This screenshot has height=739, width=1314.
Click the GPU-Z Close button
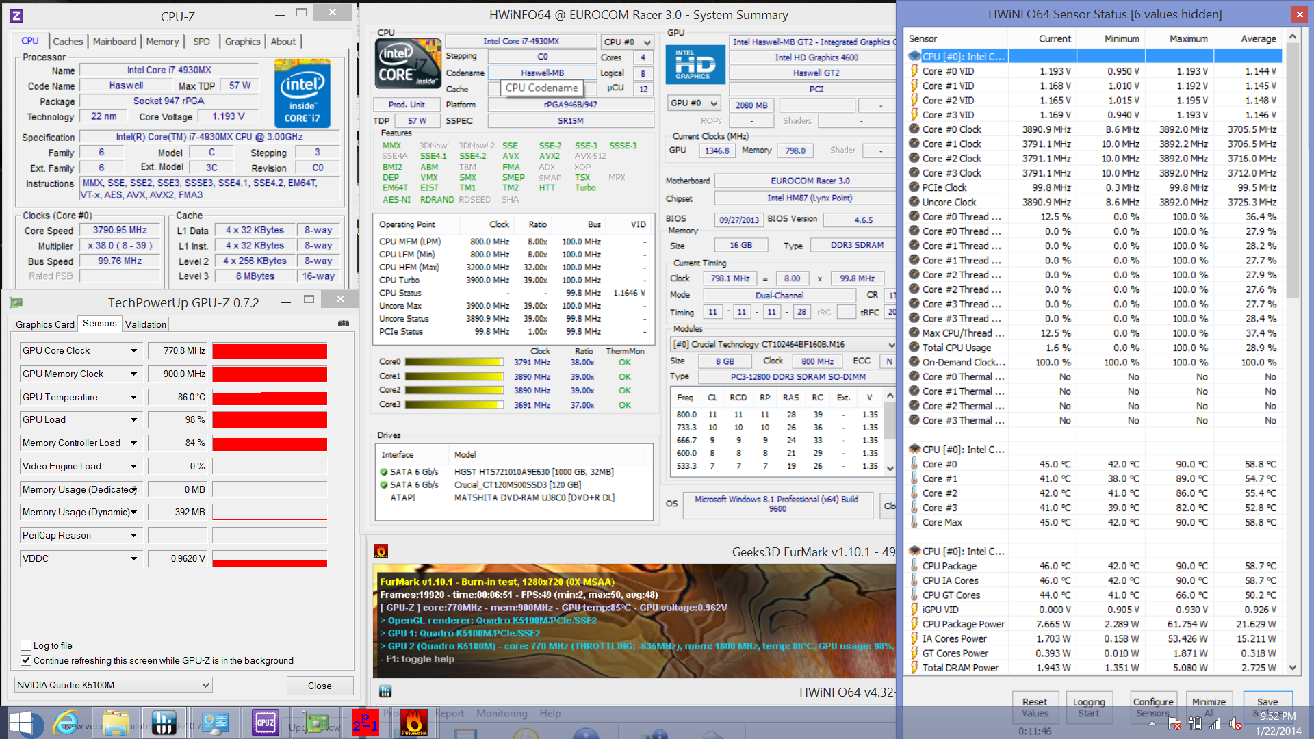pos(320,686)
